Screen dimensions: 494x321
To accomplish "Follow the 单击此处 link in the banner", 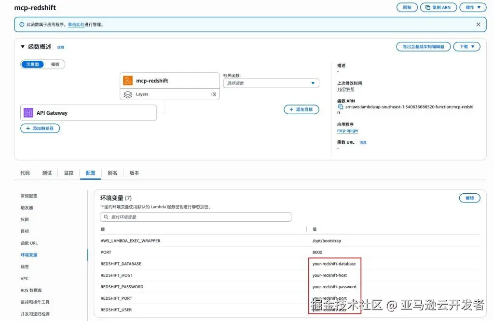I will pyautogui.click(x=76, y=25).
